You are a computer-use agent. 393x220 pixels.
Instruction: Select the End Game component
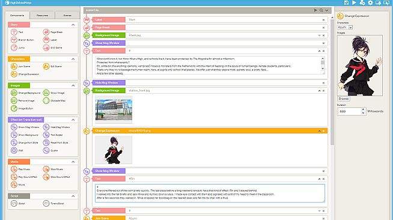tap(52, 47)
